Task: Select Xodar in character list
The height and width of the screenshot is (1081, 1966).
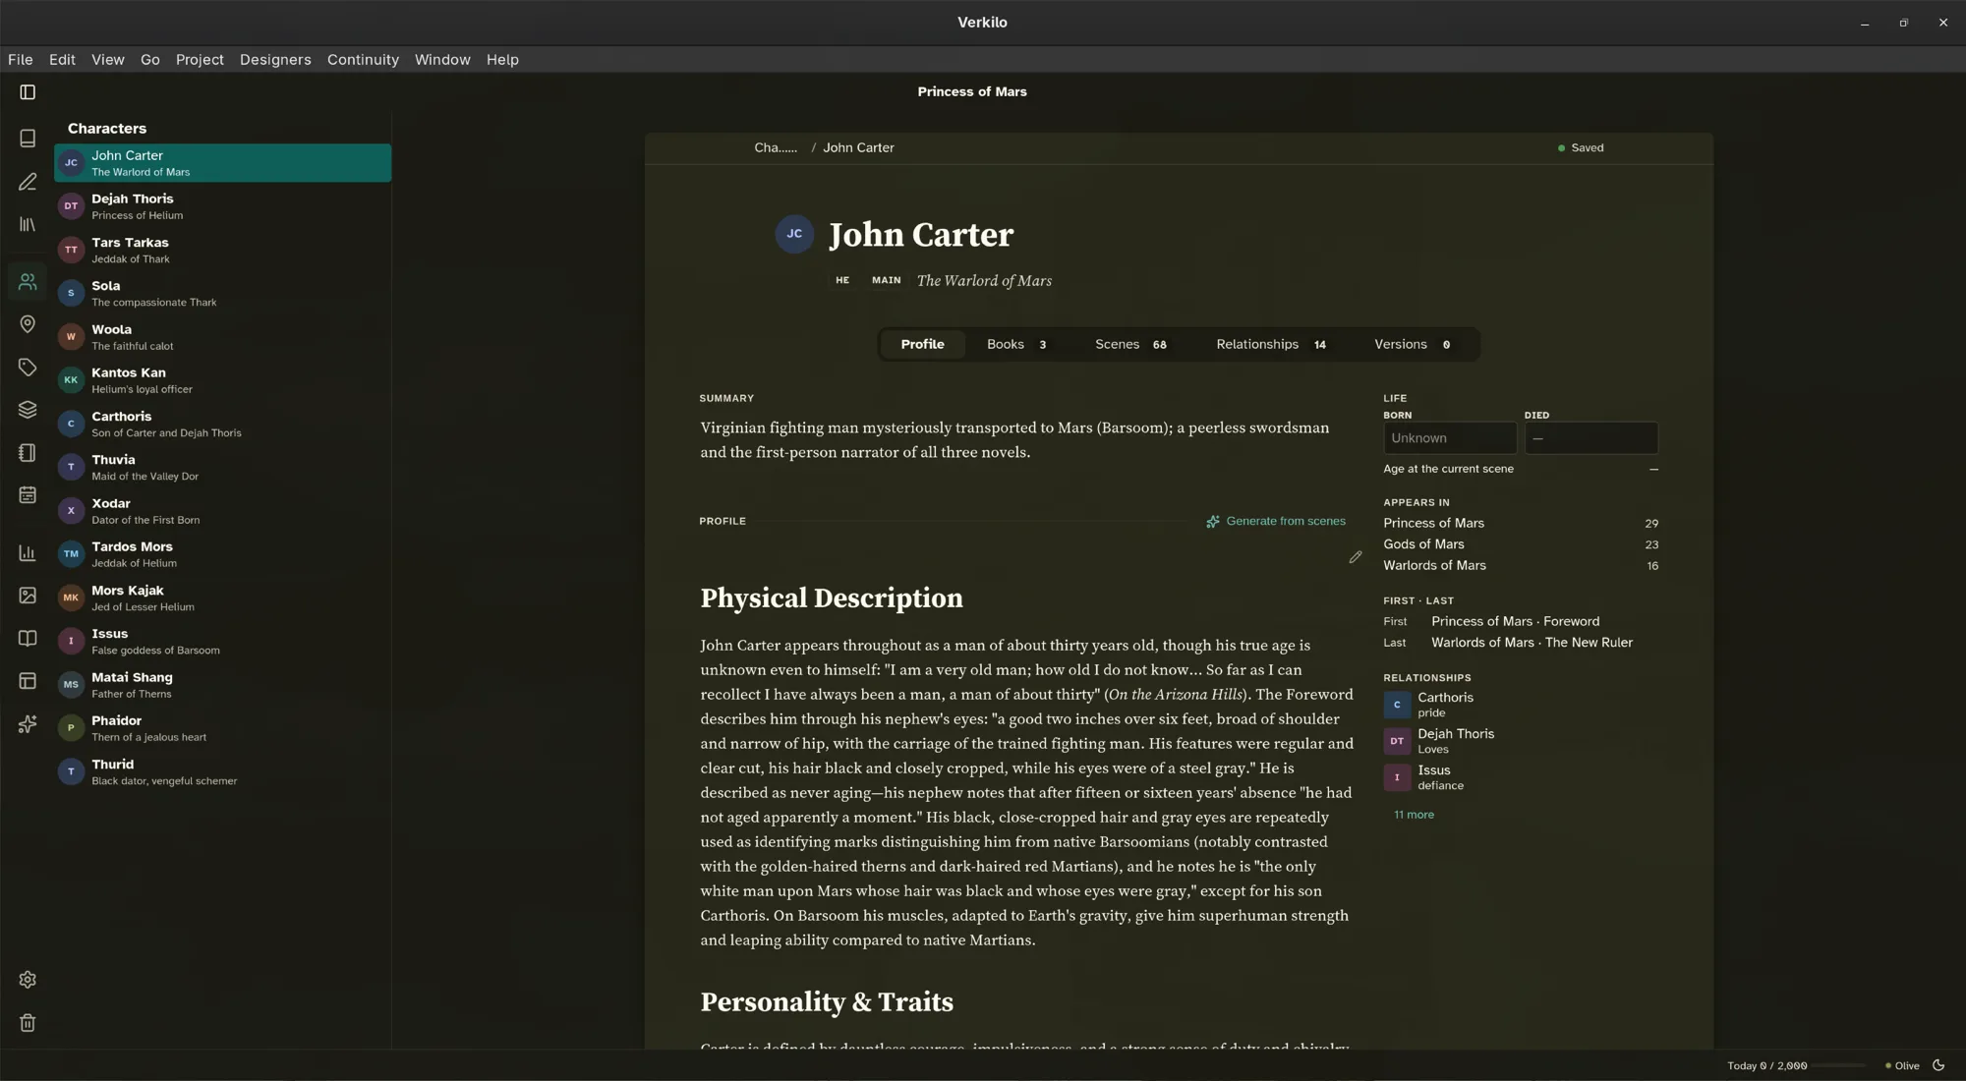Action: coord(222,511)
